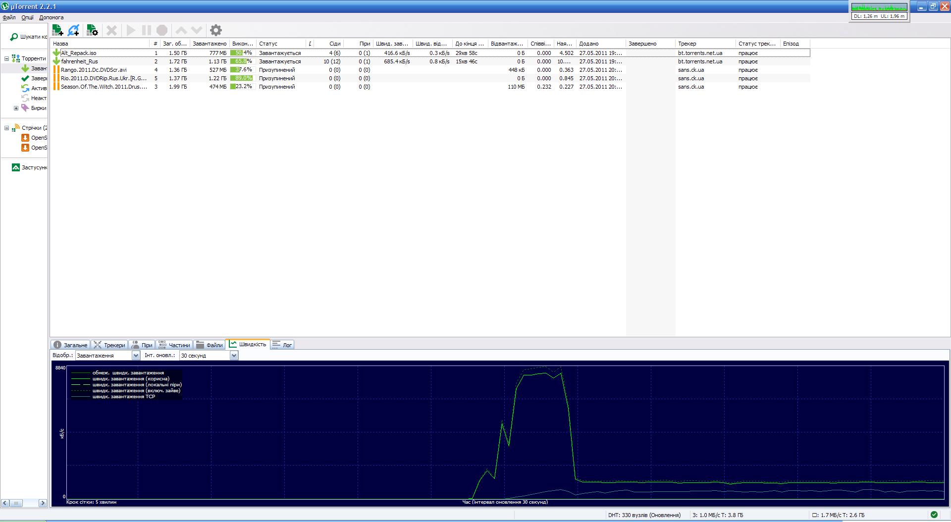Viewport: 951px width, 522px height.
Task: Click the Pause torrent toolbar icon
Action: point(147,30)
